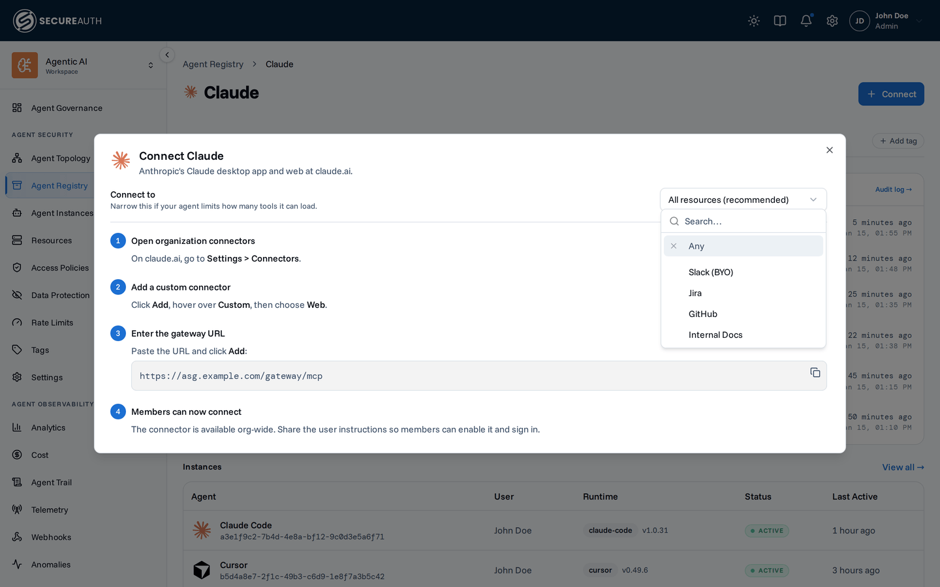Image resolution: width=940 pixels, height=587 pixels.
Task: Click View all instances link
Action: pos(903,467)
